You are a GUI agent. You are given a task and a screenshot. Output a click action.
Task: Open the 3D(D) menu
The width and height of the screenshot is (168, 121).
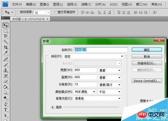click(114, 4)
